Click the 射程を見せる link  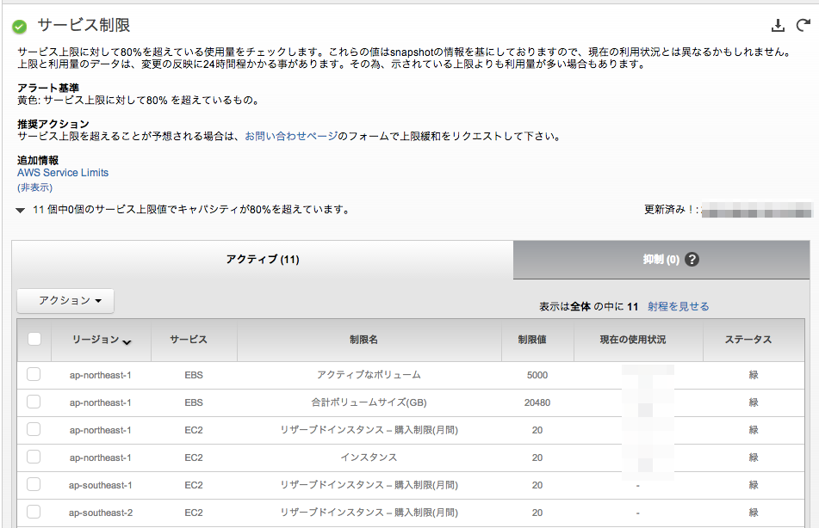pos(679,306)
